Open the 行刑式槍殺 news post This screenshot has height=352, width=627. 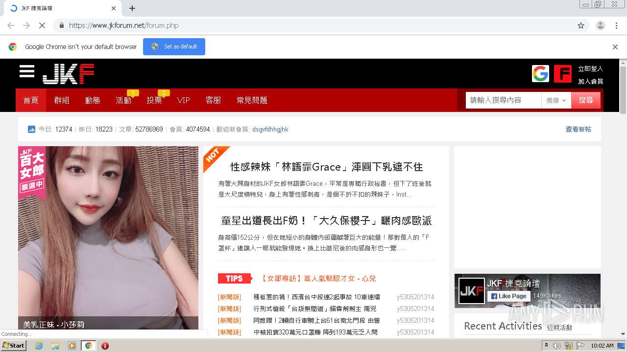tap(315, 309)
